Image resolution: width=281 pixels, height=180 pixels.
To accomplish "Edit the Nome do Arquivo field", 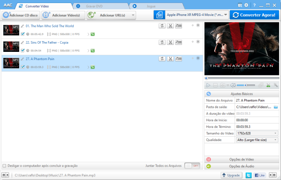I will (x=257, y=100).
